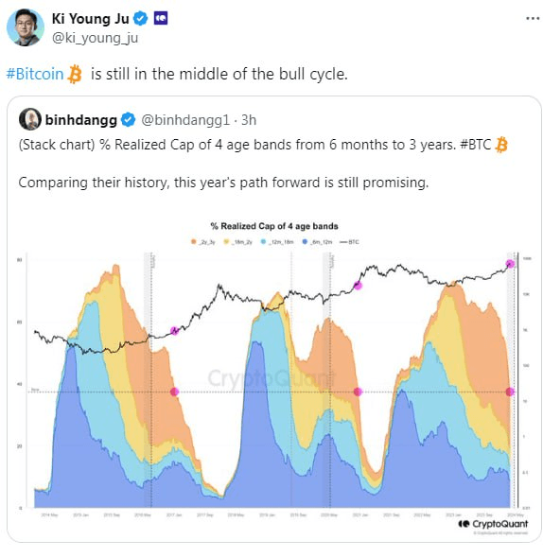Viewport: 543px width, 558px height.
Task: Toggle the yellow _18m_2y legend series
Action: pyautogui.click(x=237, y=242)
